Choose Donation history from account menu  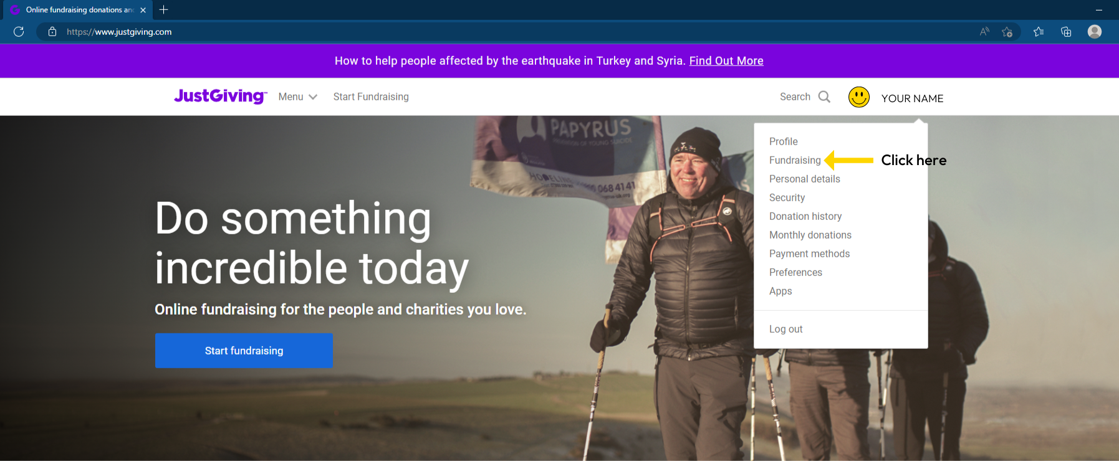pyautogui.click(x=805, y=216)
